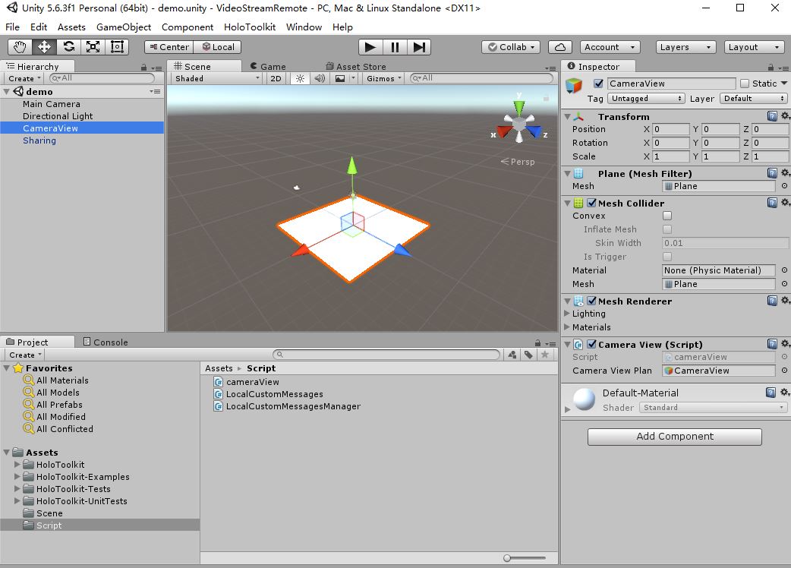Open the HoloToolkit menu
This screenshot has height=568, width=791.
[x=250, y=27]
